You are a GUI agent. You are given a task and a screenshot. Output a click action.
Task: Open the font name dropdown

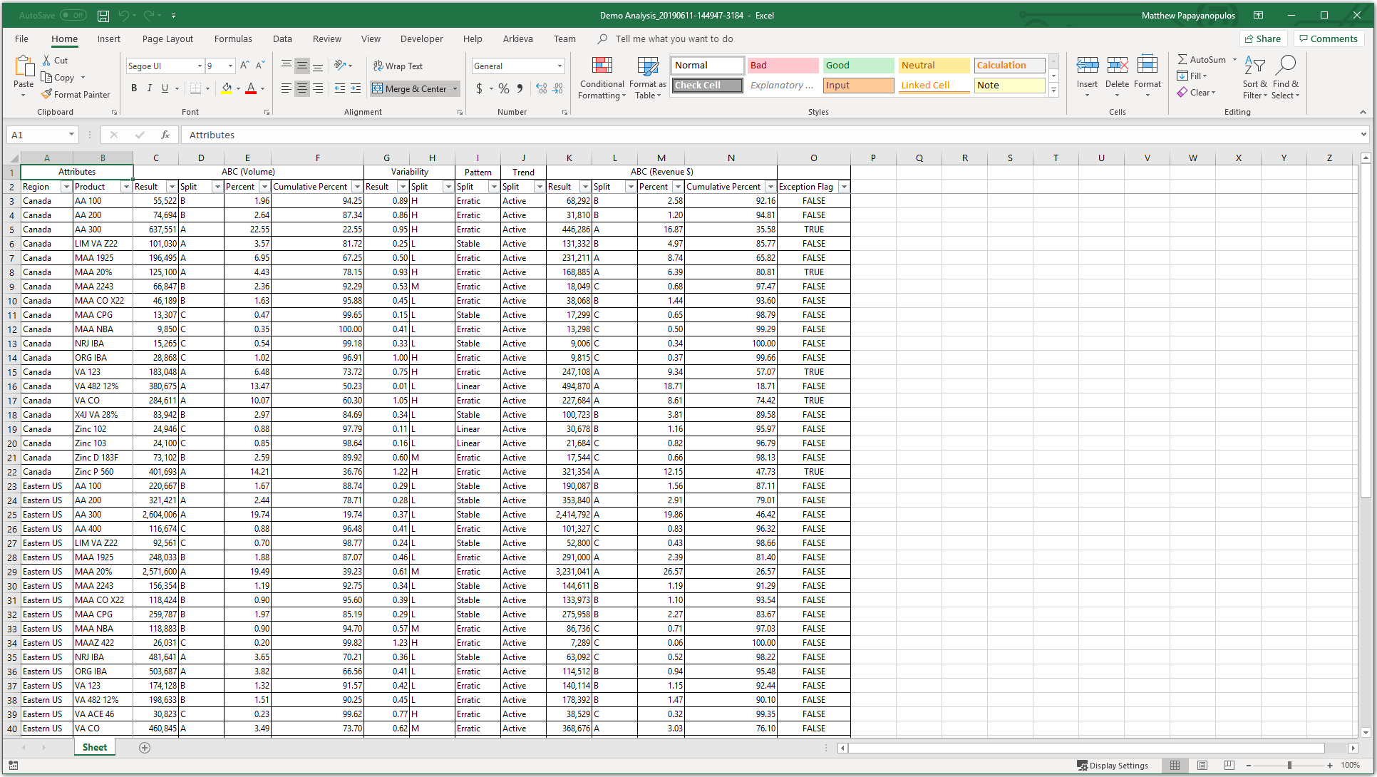pos(200,66)
